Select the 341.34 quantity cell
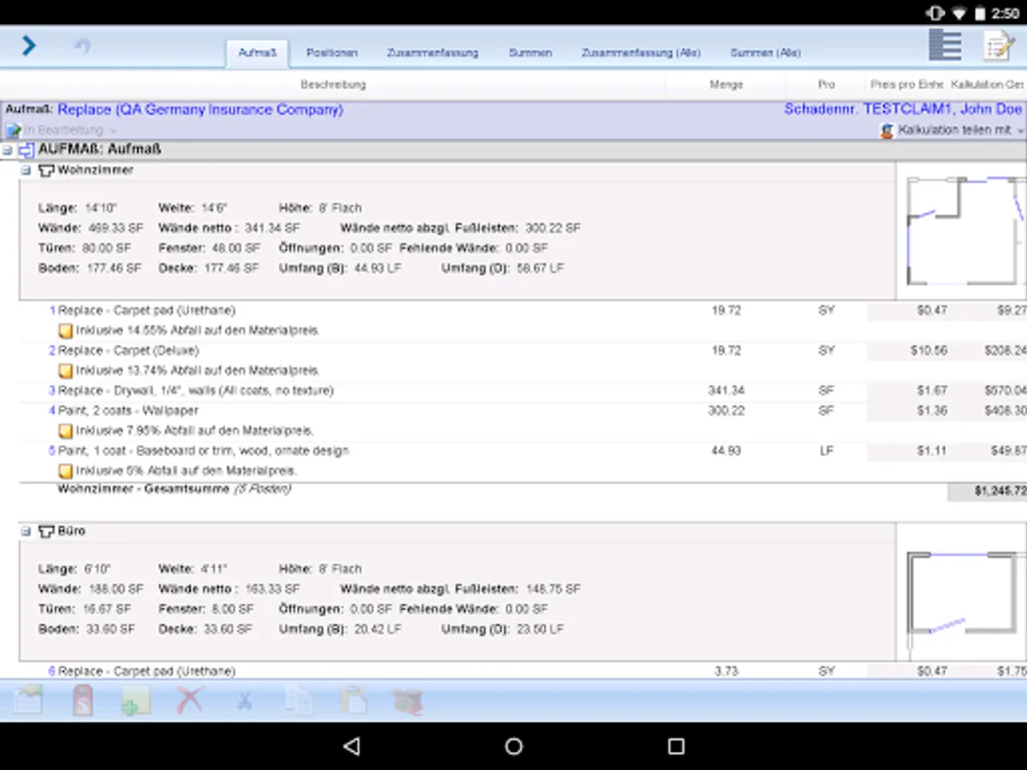The image size is (1027, 770). pos(726,391)
